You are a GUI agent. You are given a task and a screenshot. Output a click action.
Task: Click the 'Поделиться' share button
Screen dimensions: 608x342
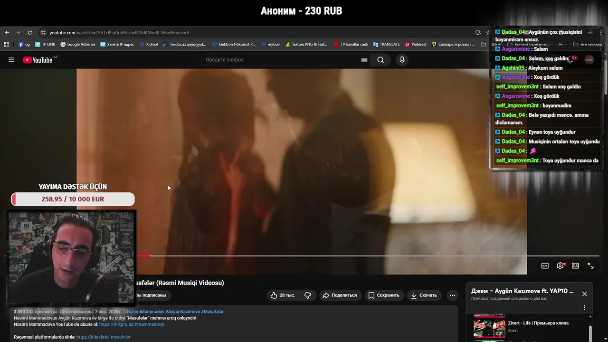(340, 295)
